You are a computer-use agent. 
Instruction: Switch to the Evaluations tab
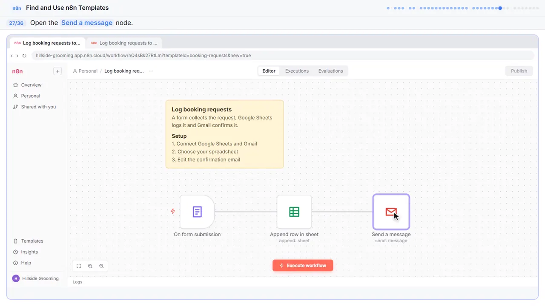click(x=330, y=71)
